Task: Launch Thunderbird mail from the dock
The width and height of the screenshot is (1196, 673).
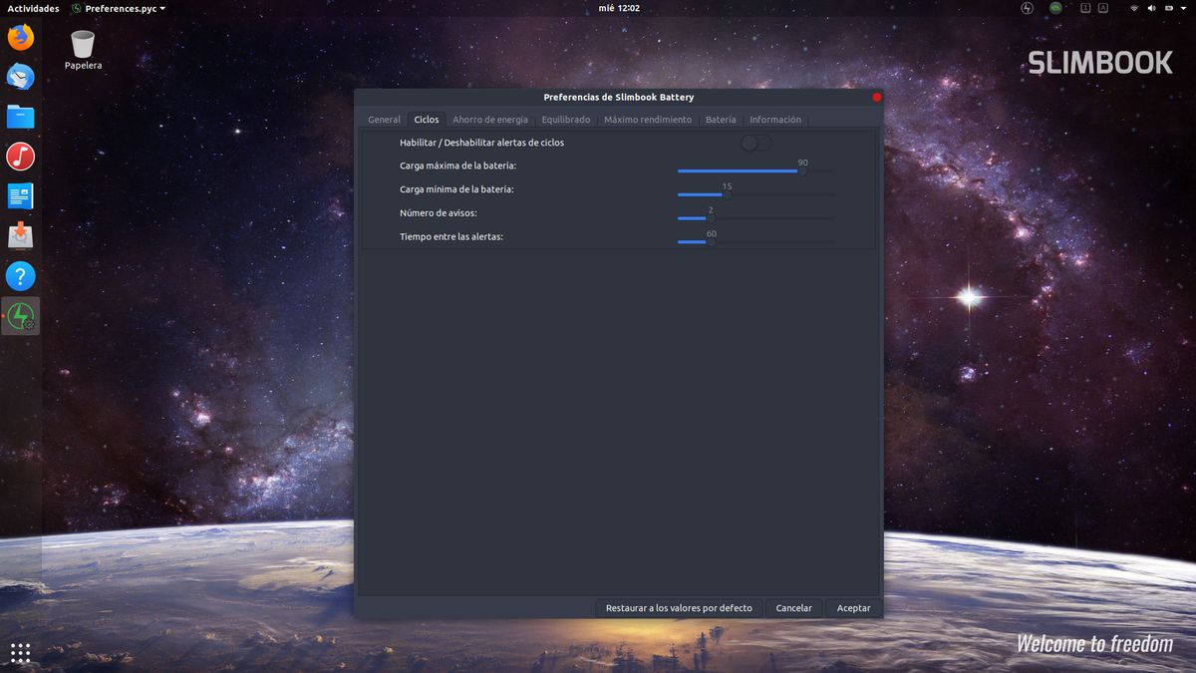Action: point(20,77)
